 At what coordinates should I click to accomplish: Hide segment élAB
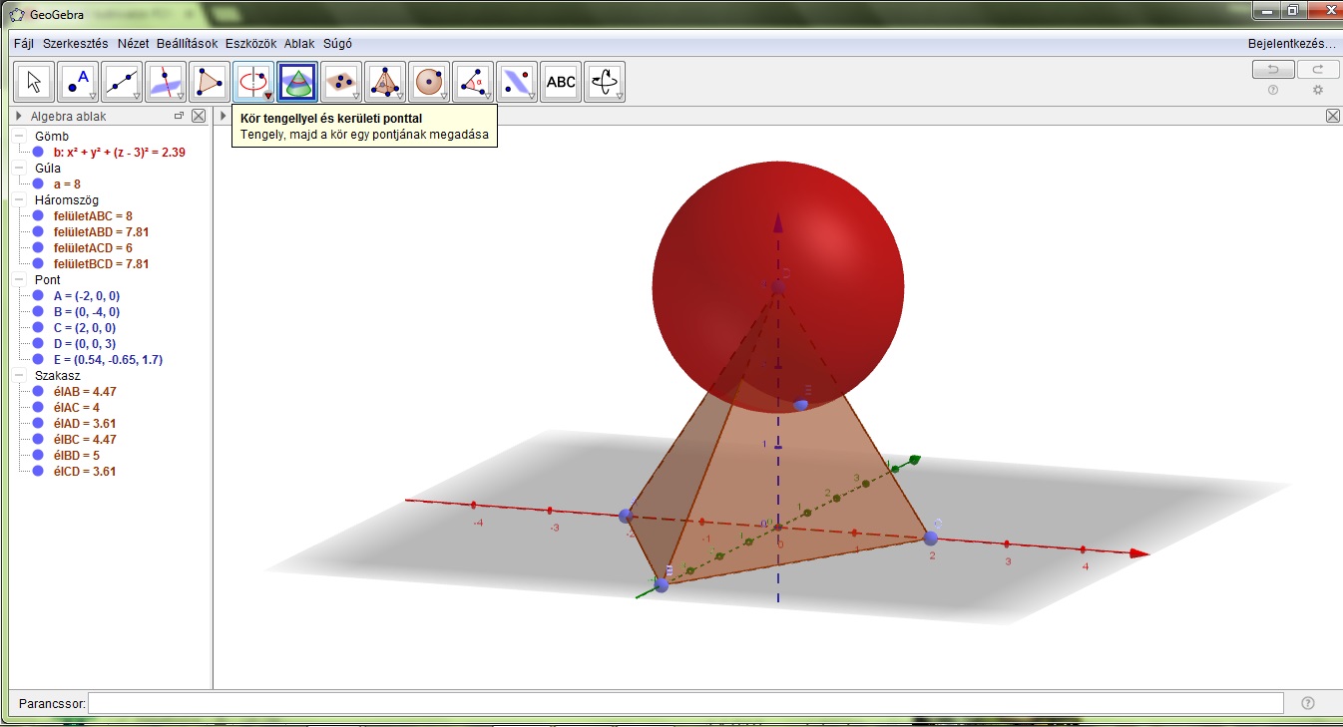pyautogui.click(x=38, y=392)
